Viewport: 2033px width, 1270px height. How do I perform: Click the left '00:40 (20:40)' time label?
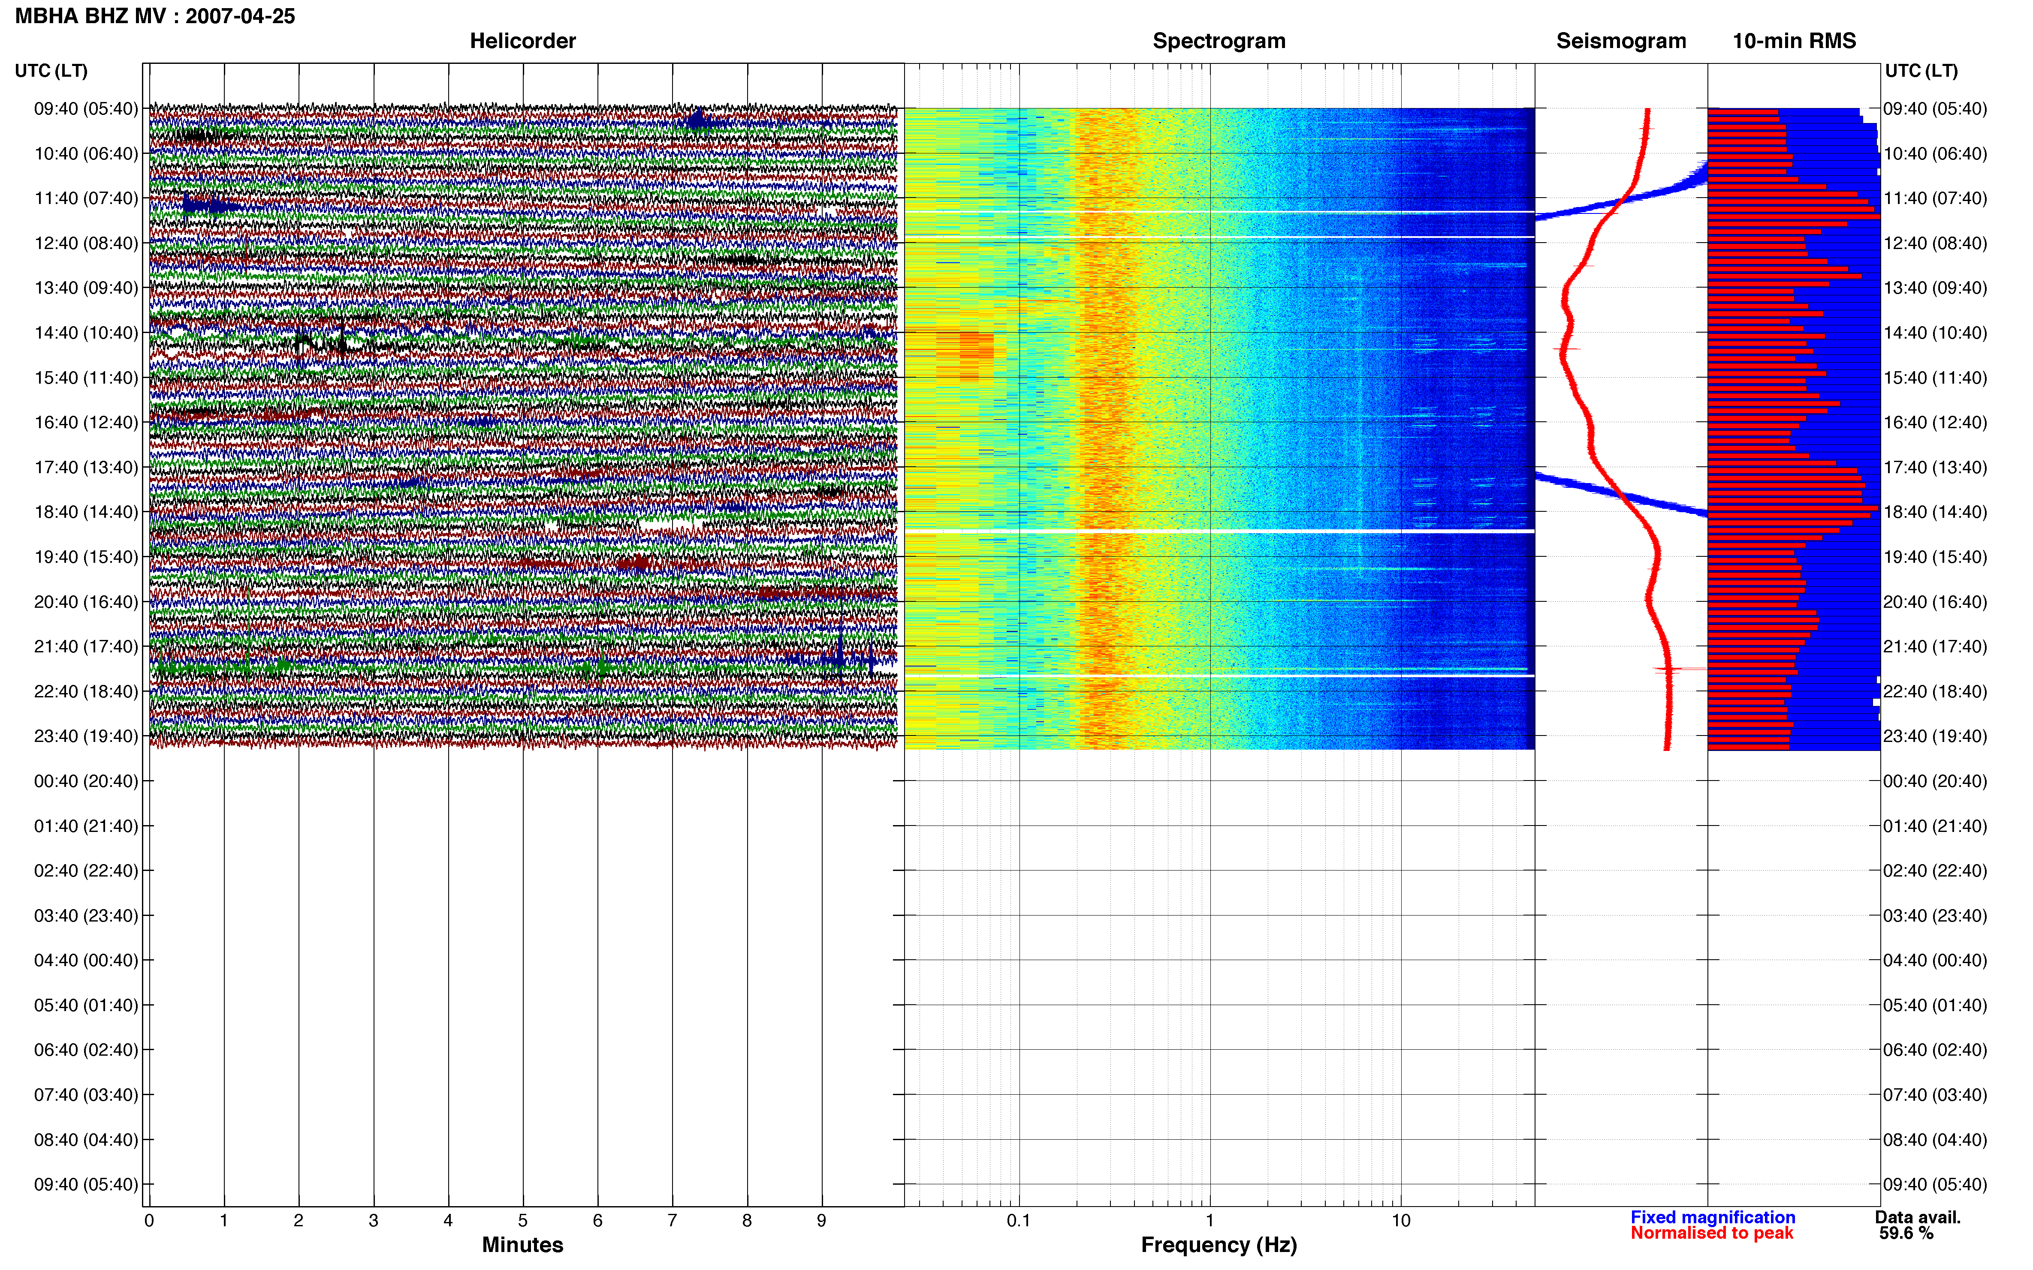pos(86,781)
